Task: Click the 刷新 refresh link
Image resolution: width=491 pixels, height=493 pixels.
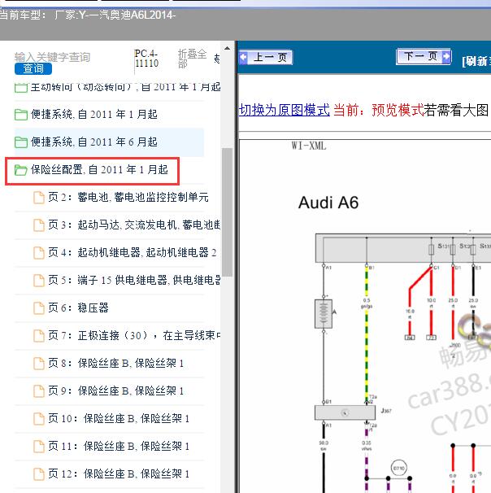Action: click(x=476, y=61)
